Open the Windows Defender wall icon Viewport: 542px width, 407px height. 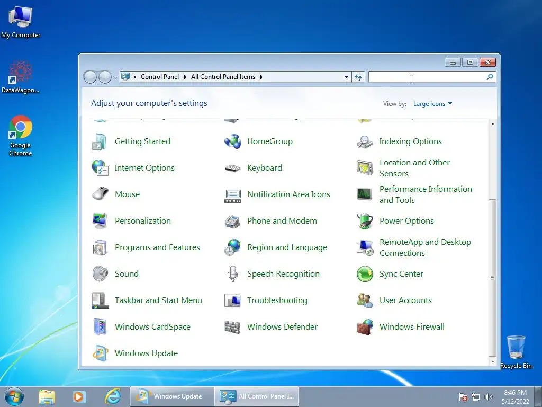[x=232, y=327]
